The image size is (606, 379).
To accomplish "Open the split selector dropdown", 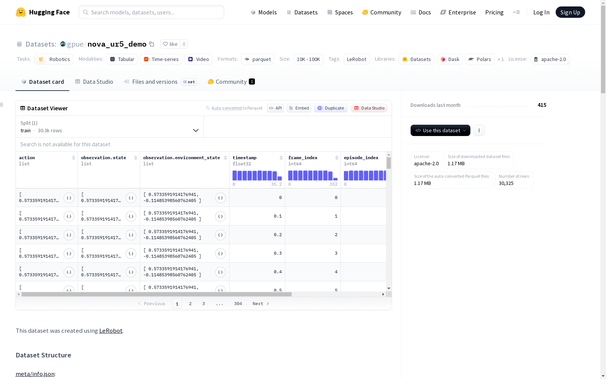I will (110, 127).
